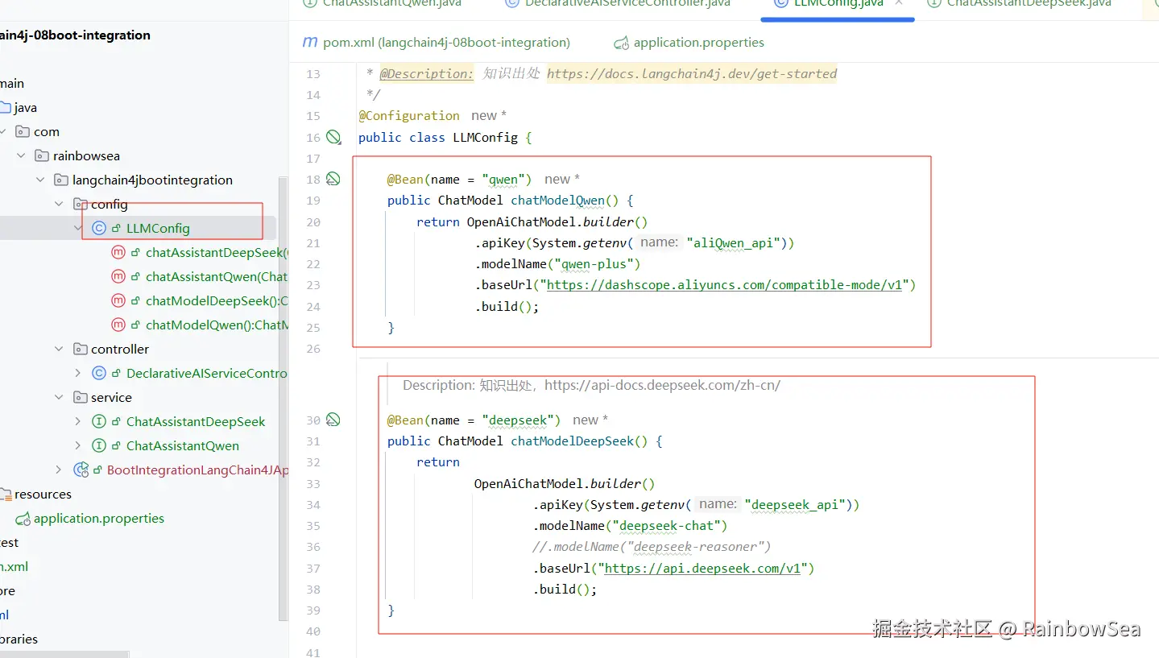This screenshot has width=1159, height=658.
Task: Expand the ChatAssistantQwen interface node
Action: click(78, 445)
